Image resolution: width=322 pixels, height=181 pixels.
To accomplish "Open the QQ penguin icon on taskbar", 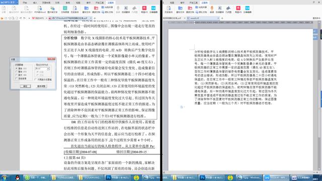I will pos(18,177).
